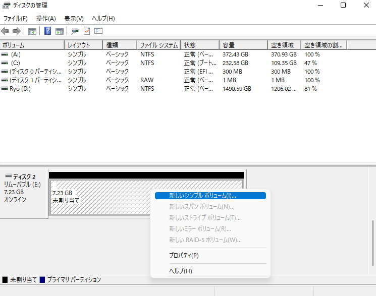Select the (C:) volume row
Viewport: 376px width, 296px height.
tap(15, 63)
